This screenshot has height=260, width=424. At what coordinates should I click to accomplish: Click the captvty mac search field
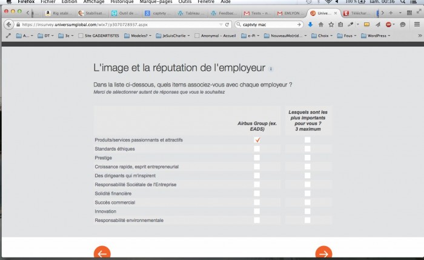pyautogui.click(x=268, y=25)
